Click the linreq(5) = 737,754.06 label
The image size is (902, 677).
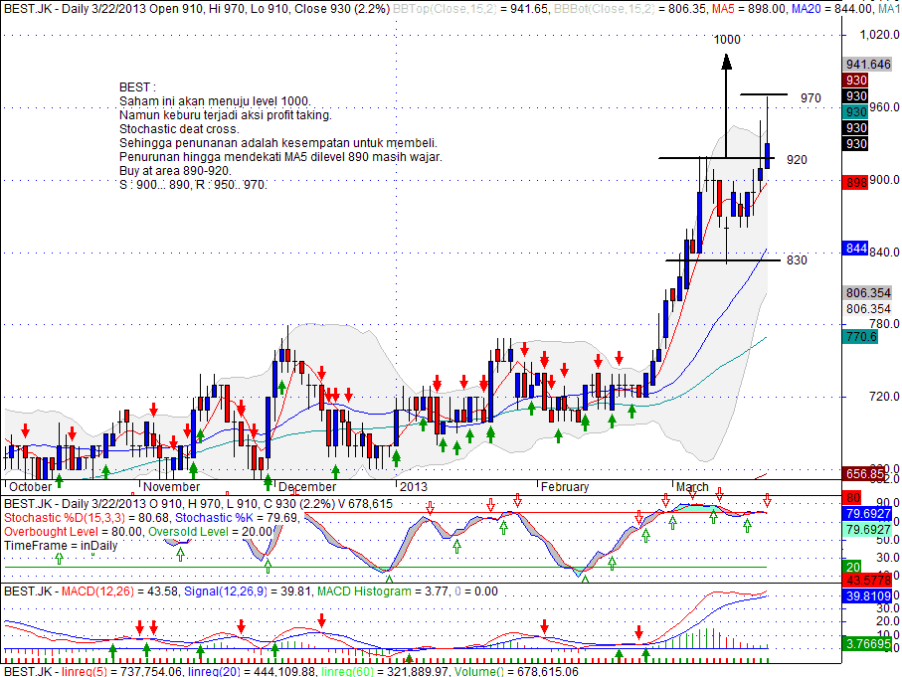click(122, 671)
